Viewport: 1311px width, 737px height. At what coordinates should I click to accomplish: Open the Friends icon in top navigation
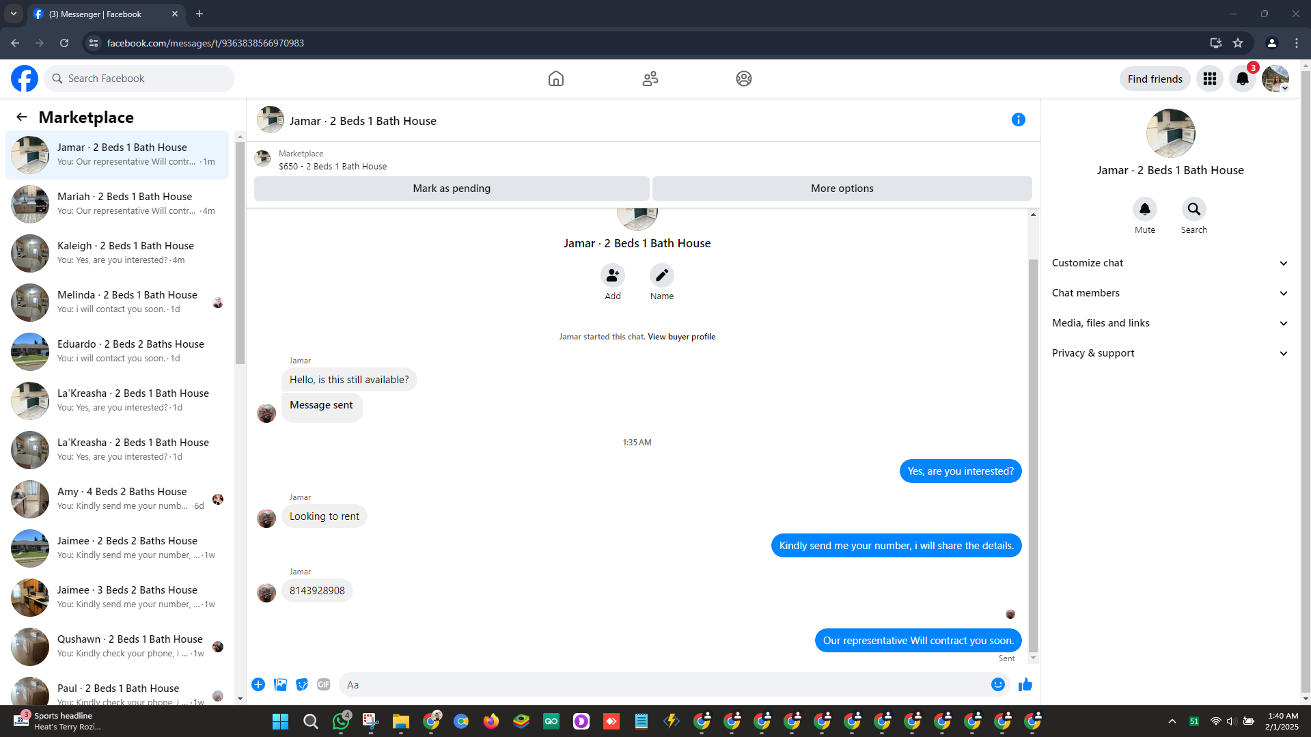(x=650, y=79)
